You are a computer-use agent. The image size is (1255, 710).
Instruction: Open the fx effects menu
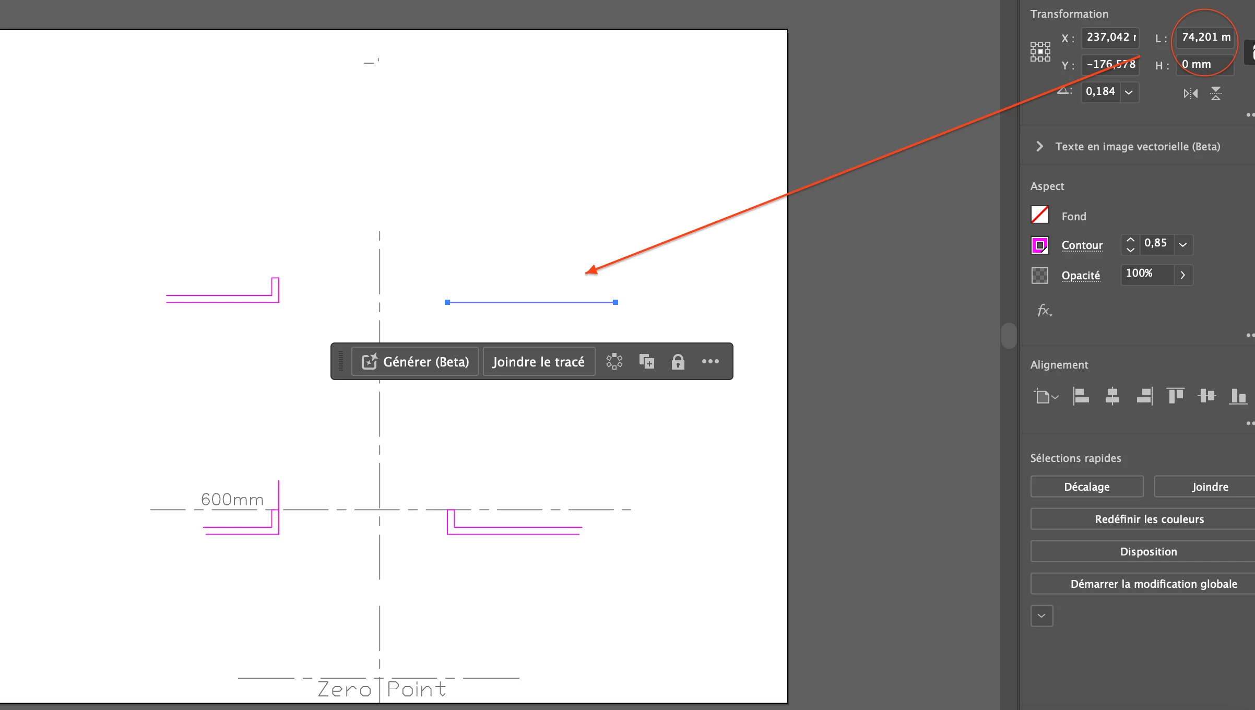[x=1044, y=311]
